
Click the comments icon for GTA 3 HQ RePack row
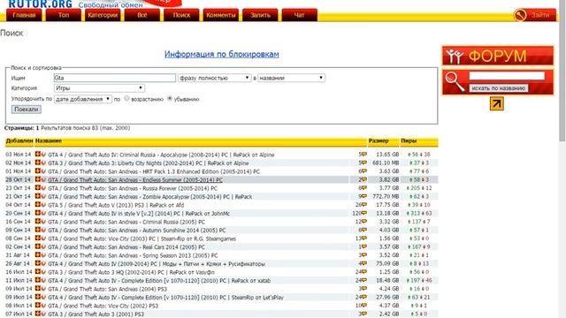[364, 272]
